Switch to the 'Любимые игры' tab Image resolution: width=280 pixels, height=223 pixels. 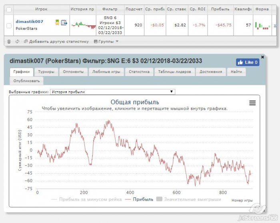[106, 72]
